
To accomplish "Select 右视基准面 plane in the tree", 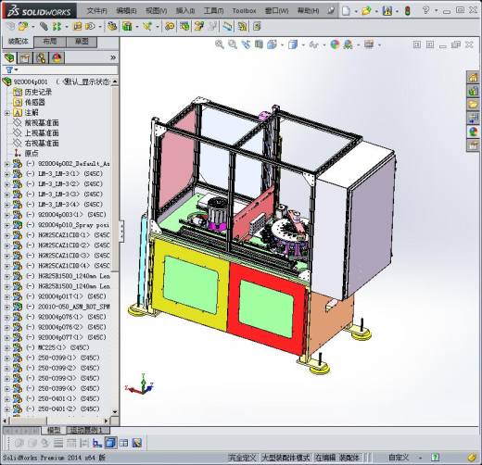I will pyautogui.click(x=42, y=144).
